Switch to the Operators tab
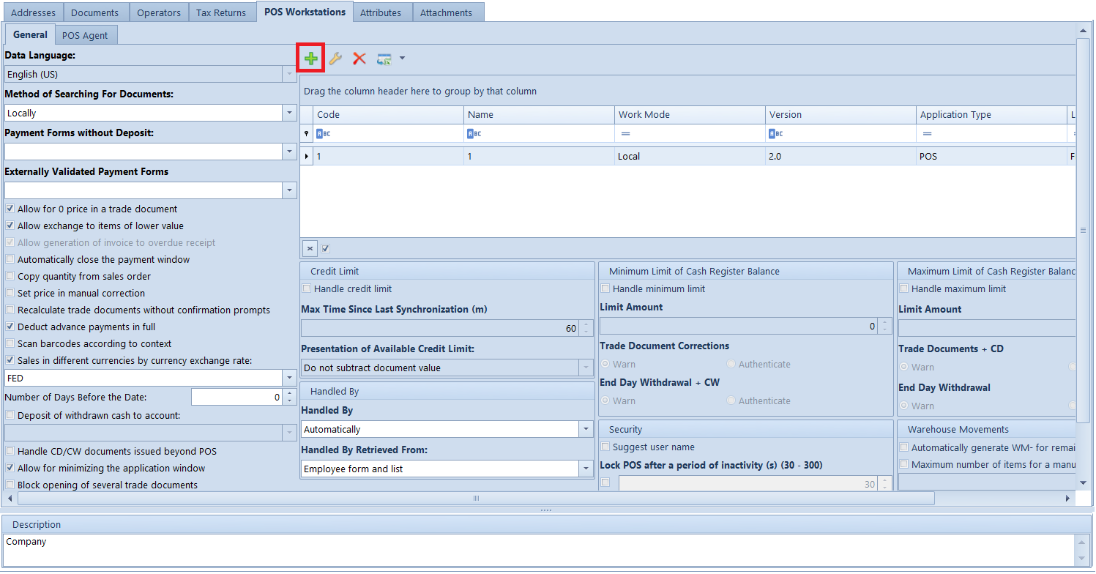1096x574 pixels. pos(159,12)
